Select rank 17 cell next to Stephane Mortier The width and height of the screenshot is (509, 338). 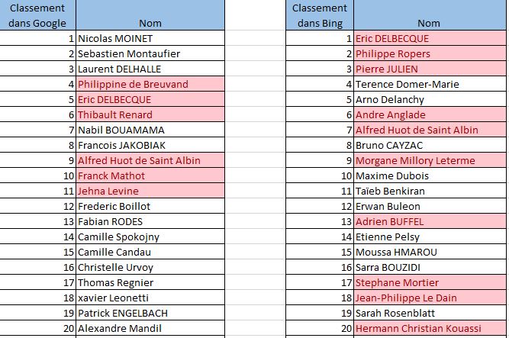pyautogui.click(x=320, y=282)
